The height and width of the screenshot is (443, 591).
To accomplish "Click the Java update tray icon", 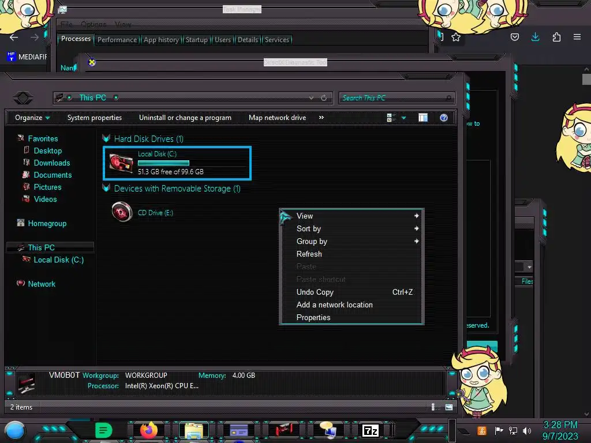I will point(482,430).
